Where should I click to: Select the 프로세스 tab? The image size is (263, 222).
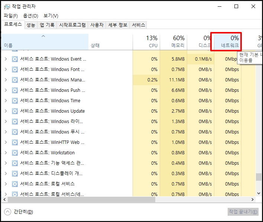(x=13, y=25)
